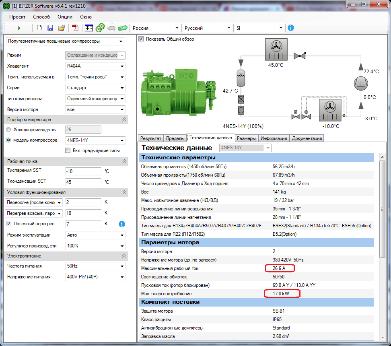Collapse the Рабочая точка section
The width and height of the screenshot is (391, 346).
pyautogui.click(x=124, y=161)
